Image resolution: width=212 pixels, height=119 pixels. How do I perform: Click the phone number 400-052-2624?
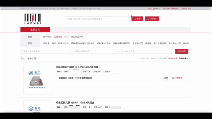[42, 9]
